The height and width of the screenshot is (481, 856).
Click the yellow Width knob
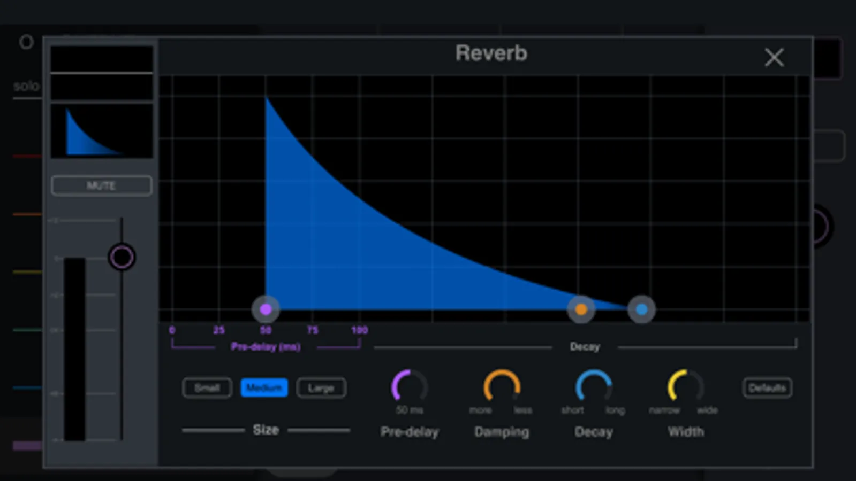[686, 386]
